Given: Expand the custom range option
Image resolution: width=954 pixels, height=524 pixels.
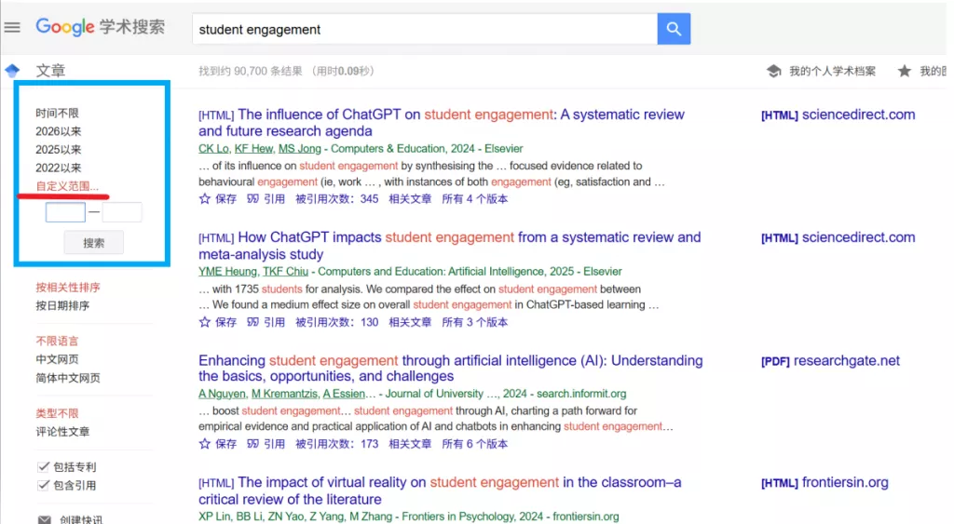Looking at the screenshot, I should (67, 186).
